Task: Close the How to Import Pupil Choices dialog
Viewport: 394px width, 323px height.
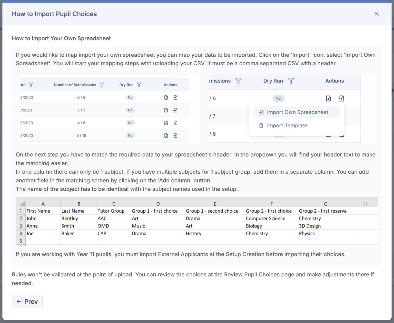Action: [x=376, y=14]
